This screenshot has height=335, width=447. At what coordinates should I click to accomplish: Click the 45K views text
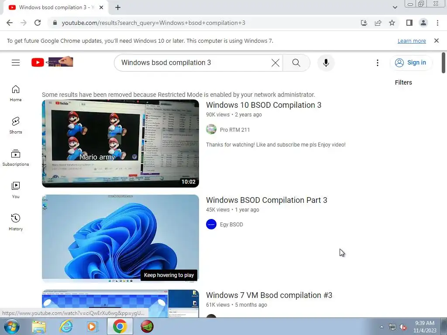218,210
